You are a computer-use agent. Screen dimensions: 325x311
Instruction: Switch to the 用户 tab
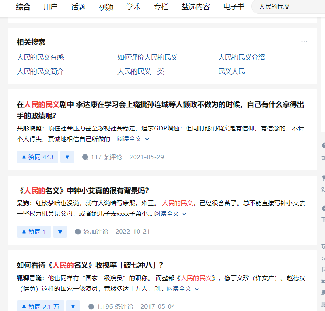point(50,7)
